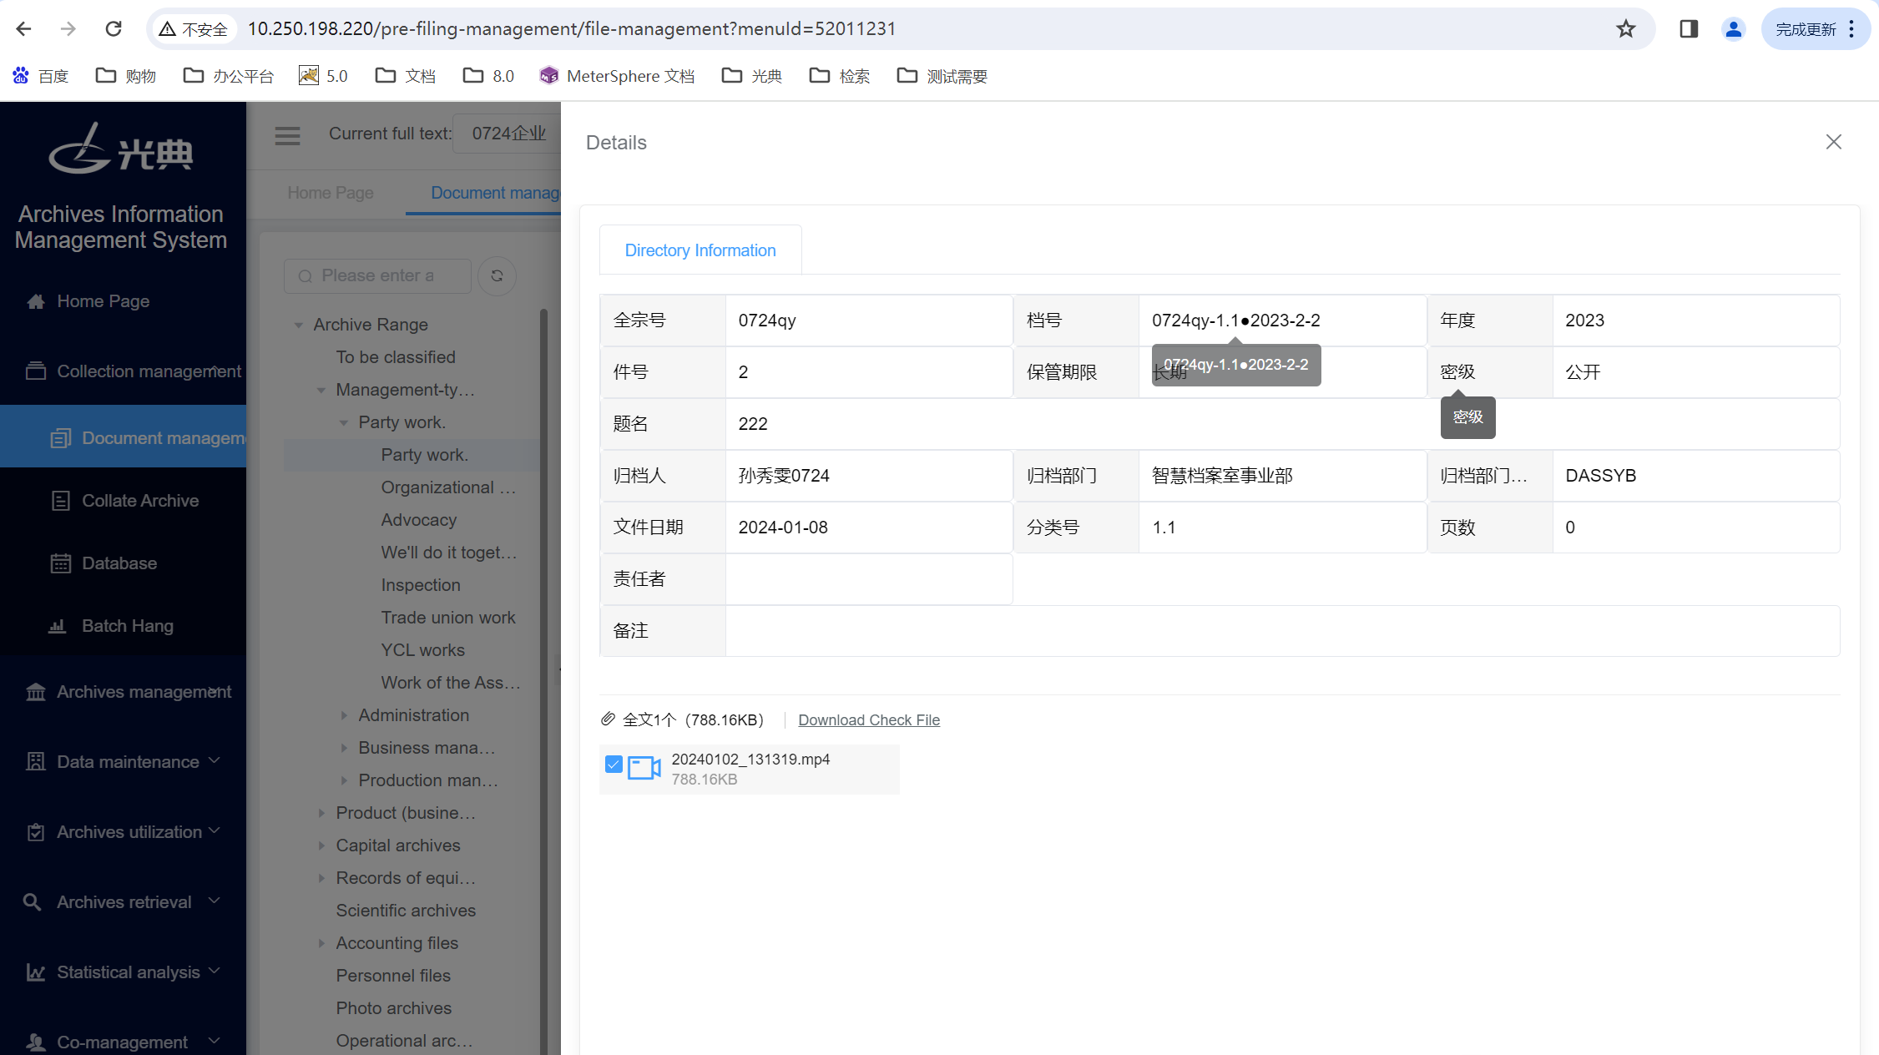Expand the Capital archives tree node

click(321, 846)
